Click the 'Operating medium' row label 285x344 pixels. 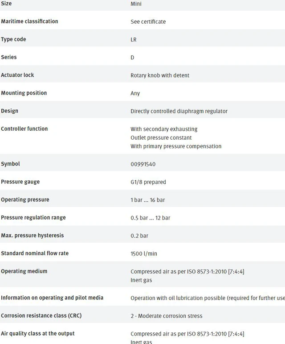point(24,271)
